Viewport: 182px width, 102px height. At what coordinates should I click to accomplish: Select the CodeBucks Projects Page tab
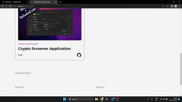click(42, 2)
